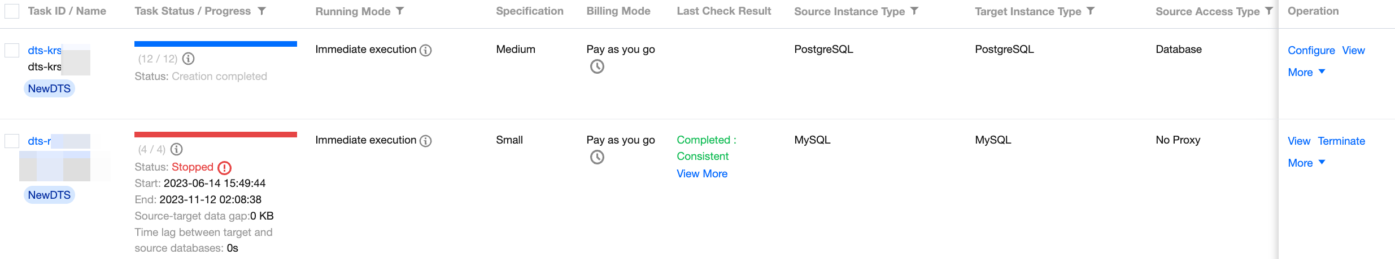Open the Running Mode filter icon
This screenshot has height=259, width=1395.
[x=400, y=11]
